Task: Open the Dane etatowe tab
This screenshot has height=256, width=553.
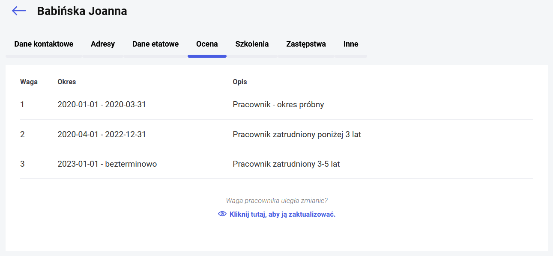Action: pos(155,44)
